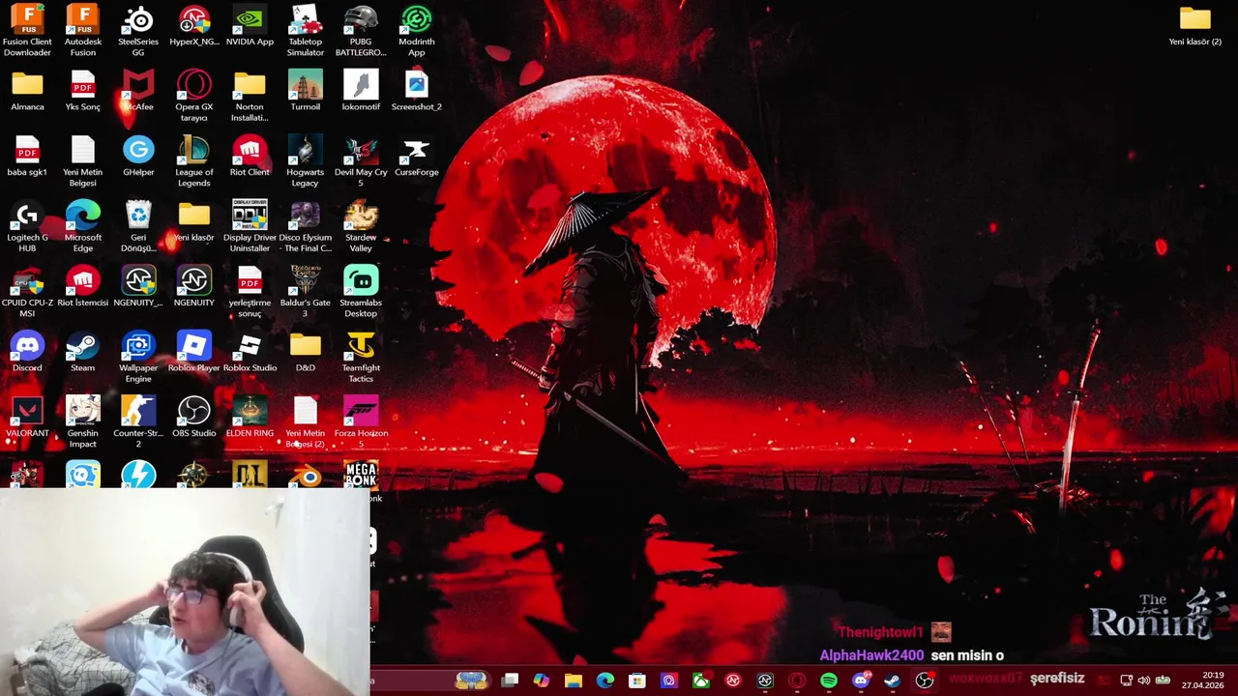Open Display Driver Uninstaller shortcut
The width and height of the screenshot is (1238, 696).
pos(250,226)
